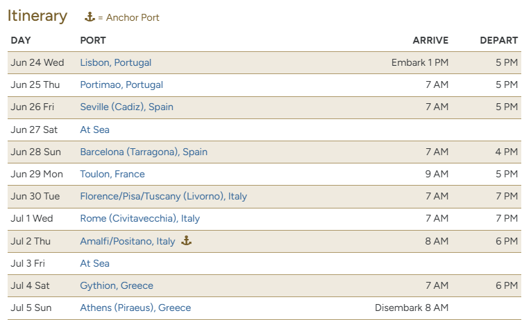531x320 pixels.
Task: Open the Amalfi/Positano, Italy link
Action: [x=128, y=241]
